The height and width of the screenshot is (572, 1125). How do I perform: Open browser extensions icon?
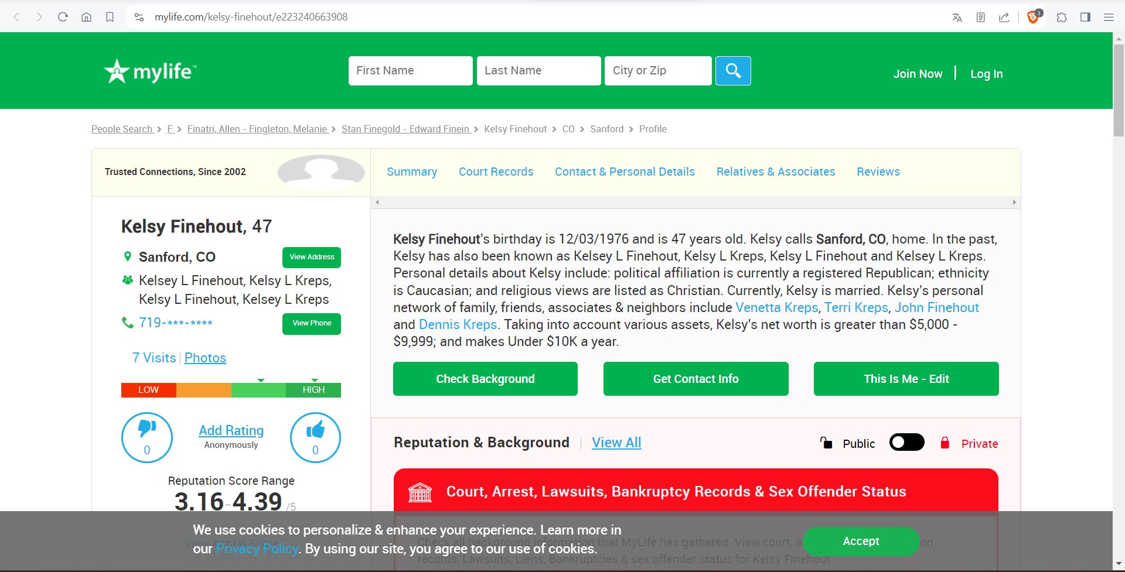click(1062, 18)
